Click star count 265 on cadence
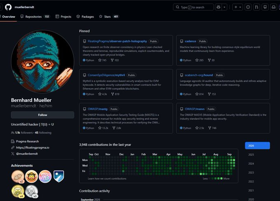 coord(199,60)
